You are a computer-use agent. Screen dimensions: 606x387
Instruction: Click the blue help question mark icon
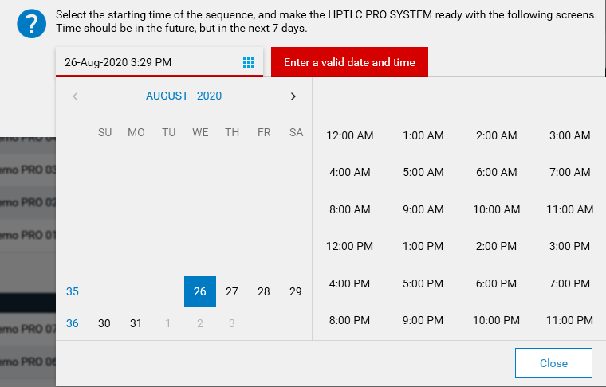32,23
